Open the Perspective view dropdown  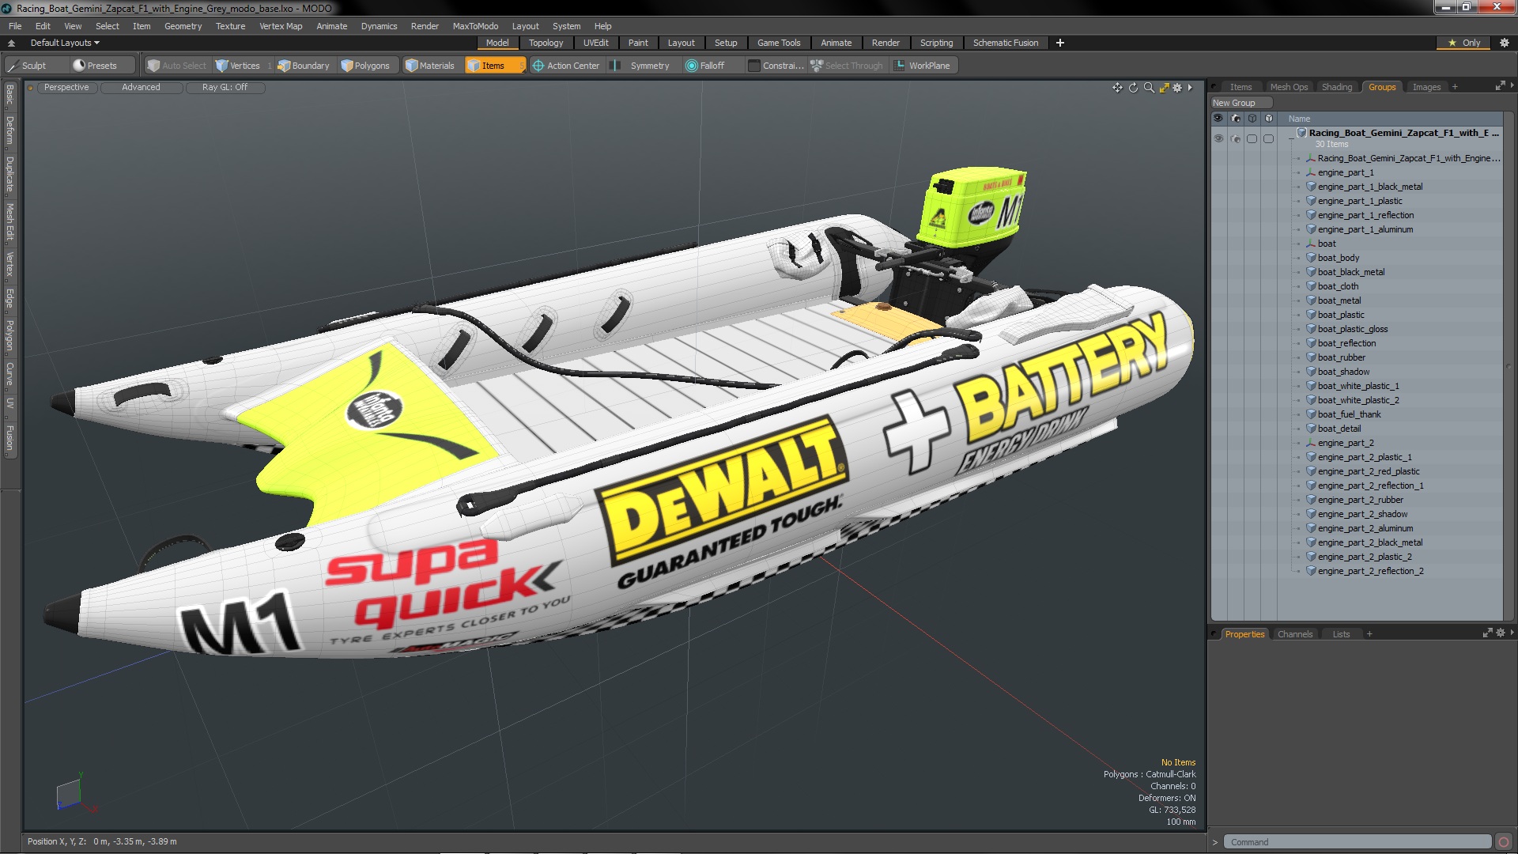66,88
